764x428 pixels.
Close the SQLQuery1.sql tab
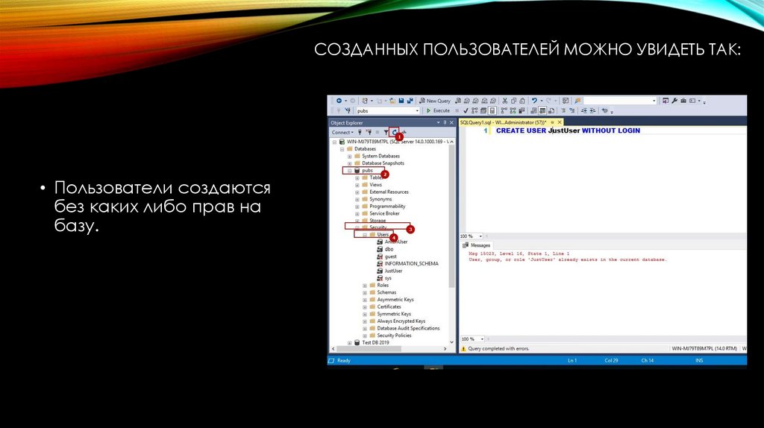coord(560,122)
